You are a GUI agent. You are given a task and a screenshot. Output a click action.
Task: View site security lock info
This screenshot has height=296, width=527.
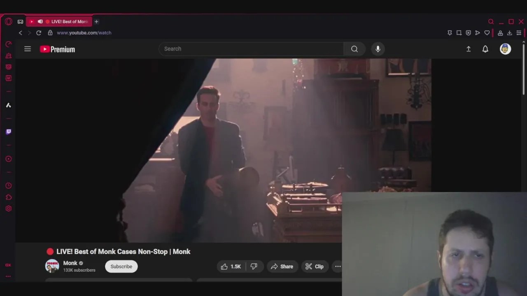point(50,33)
